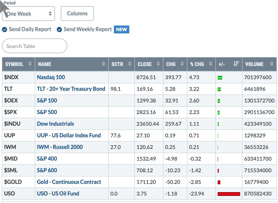Screen dimensions: 278x203
Task: Click the red +/- bar for USO
Action: (x=229, y=194)
